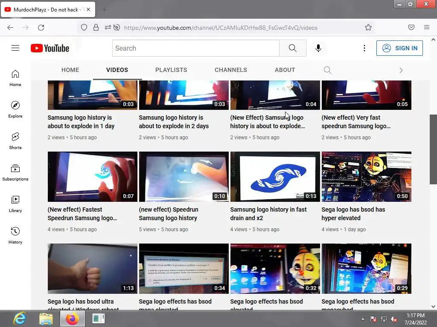Click the scrollbar up arrow
Viewport: 437px width, 327px height.
(x=433, y=40)
